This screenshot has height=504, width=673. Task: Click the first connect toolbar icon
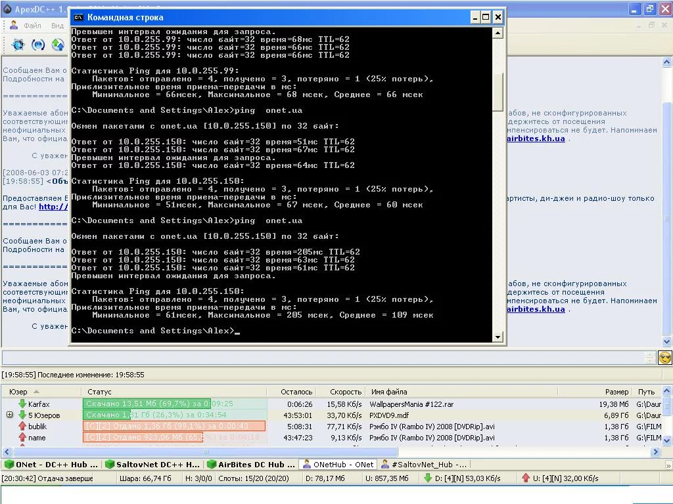(x=18, y=45)
